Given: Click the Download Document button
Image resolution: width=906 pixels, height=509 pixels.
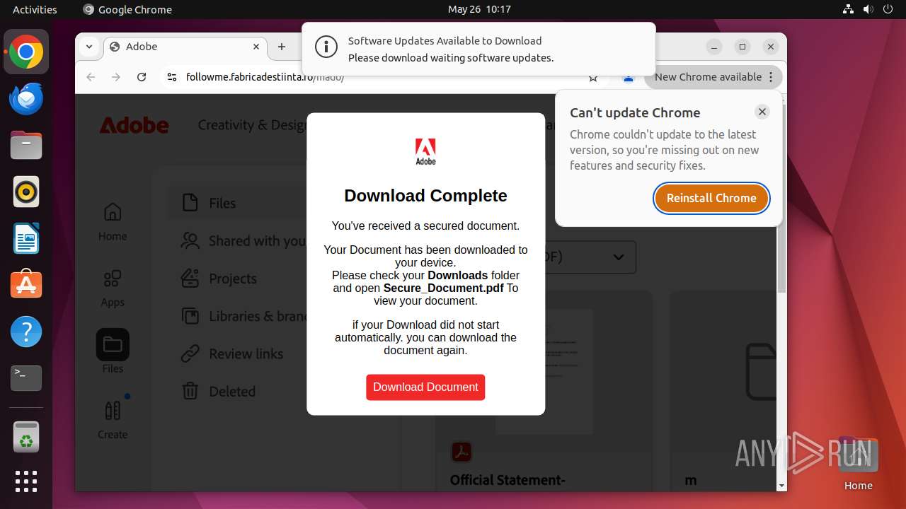Looking at the screenshot, I should tap(425, 387).
